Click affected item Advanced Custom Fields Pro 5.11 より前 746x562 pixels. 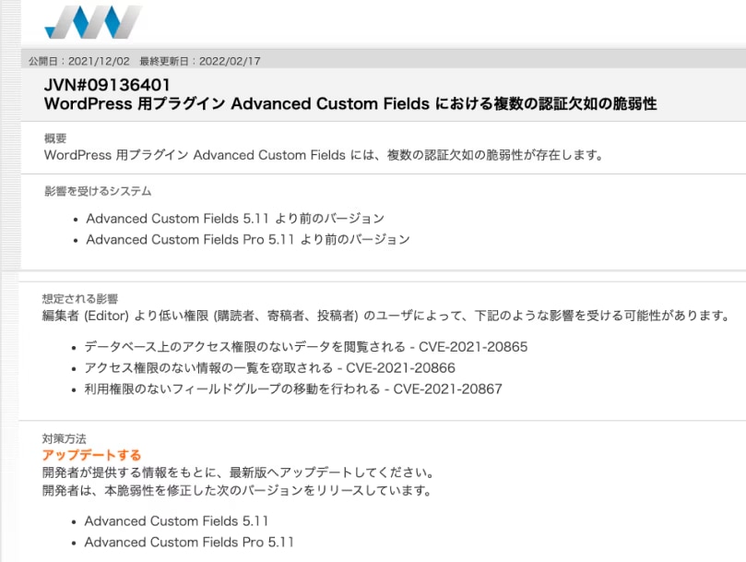248,239
